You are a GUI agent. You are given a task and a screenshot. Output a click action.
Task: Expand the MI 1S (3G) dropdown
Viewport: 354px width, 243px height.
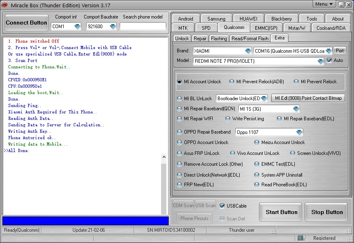pos(296,109)
